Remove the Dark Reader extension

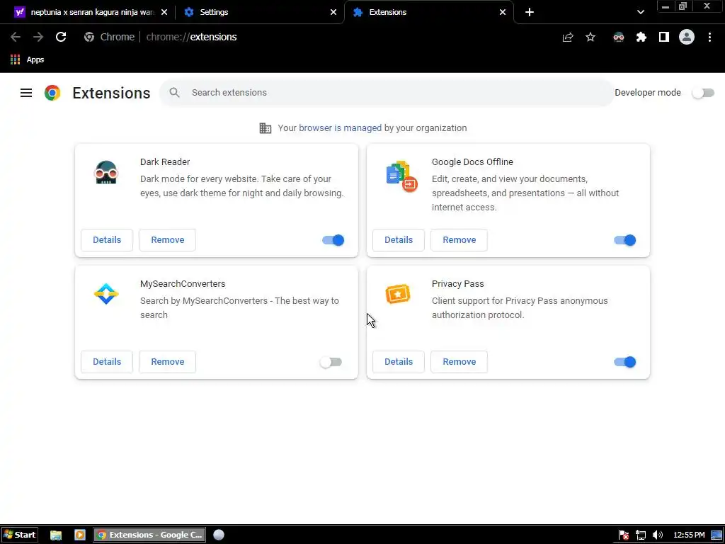pos(167,240)
